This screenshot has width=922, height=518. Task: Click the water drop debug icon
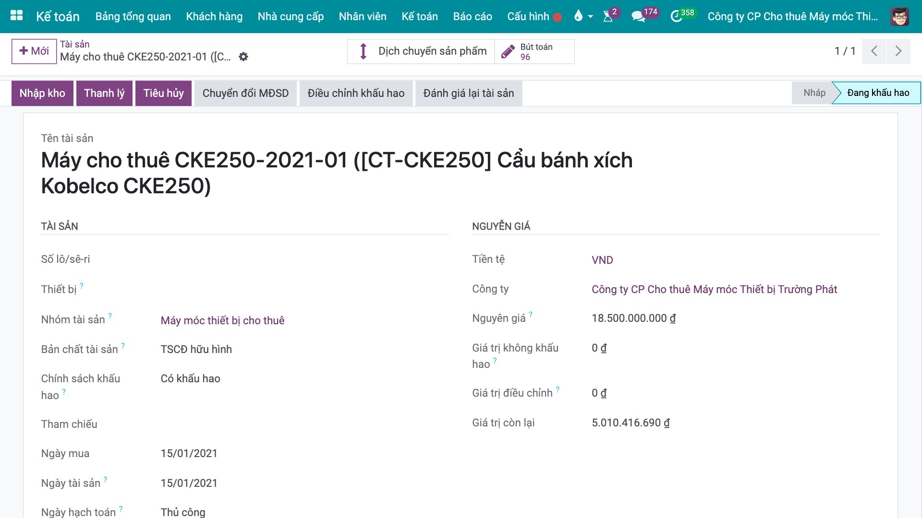point(578,16)
